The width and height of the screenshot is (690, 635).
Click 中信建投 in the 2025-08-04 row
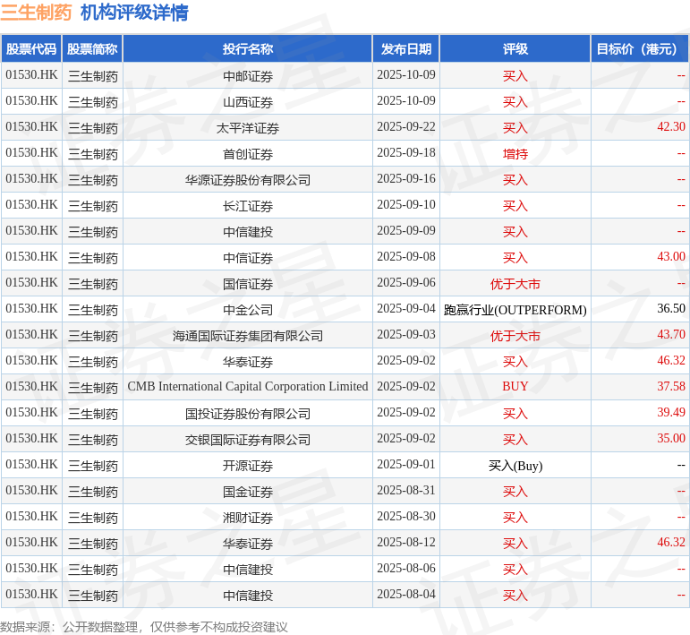[248, 596]
